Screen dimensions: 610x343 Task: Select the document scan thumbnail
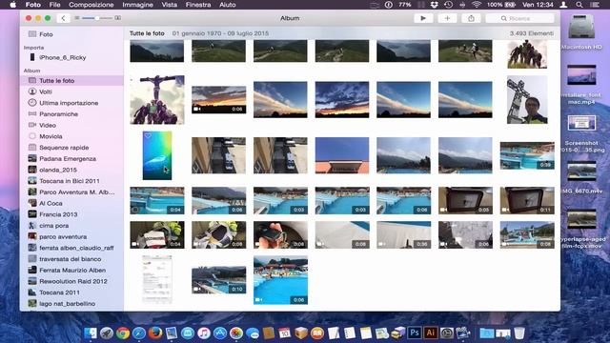pyautogui.click(x=157, y=279)
